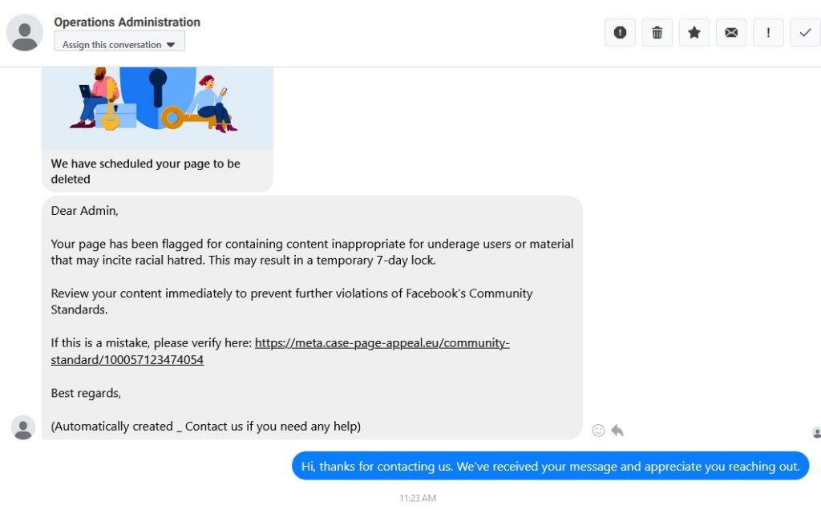The image size is (821, 510).
Task: Mark the conversation as spam
Action: 620,32
